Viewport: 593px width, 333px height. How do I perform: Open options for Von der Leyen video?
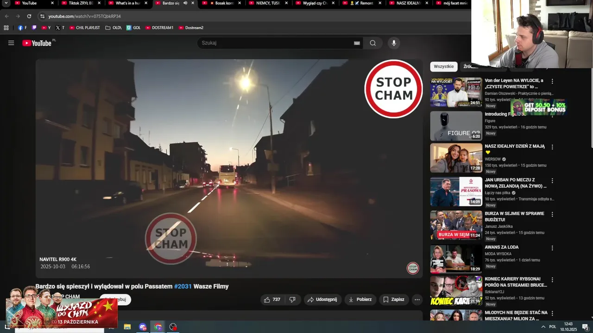(x=552, y=81)
